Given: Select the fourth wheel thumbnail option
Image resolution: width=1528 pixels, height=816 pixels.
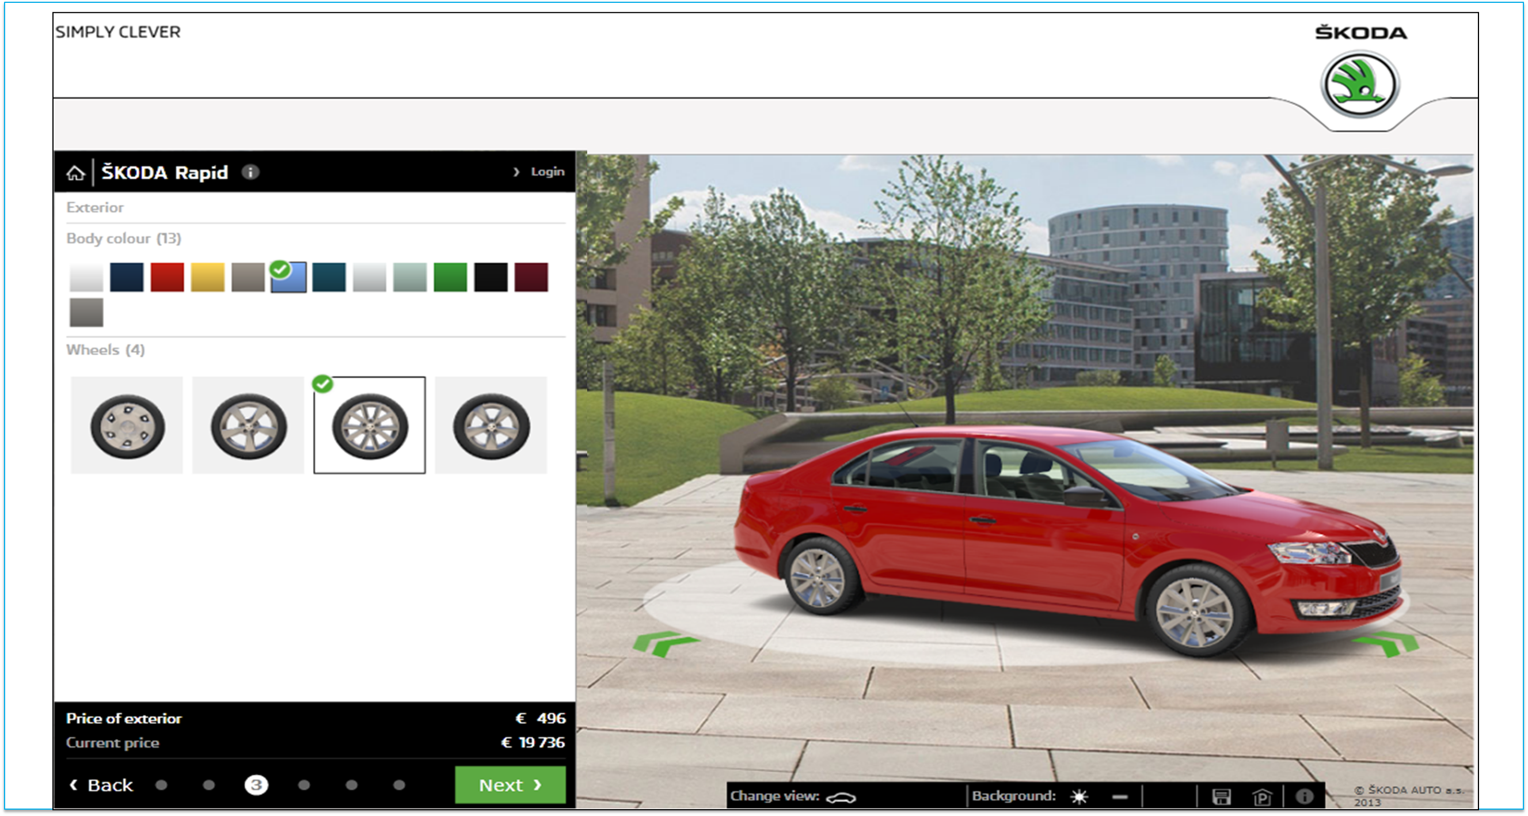Looking at the screenshot, I should [x=491, y=425].
